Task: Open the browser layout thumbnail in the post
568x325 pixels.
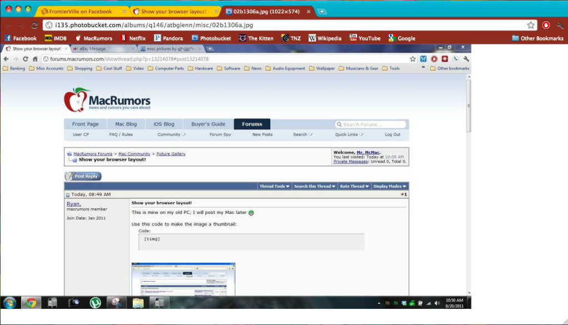Action: point(183,279)
